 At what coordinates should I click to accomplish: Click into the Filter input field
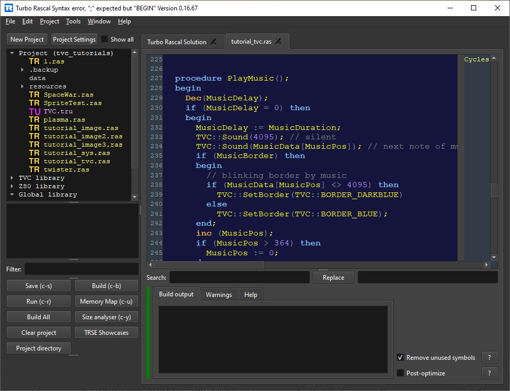pos(81,269)
